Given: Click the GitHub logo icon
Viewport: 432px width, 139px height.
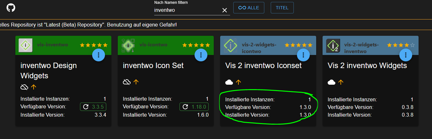Looking at the screenshot, I should pos(11,8).
